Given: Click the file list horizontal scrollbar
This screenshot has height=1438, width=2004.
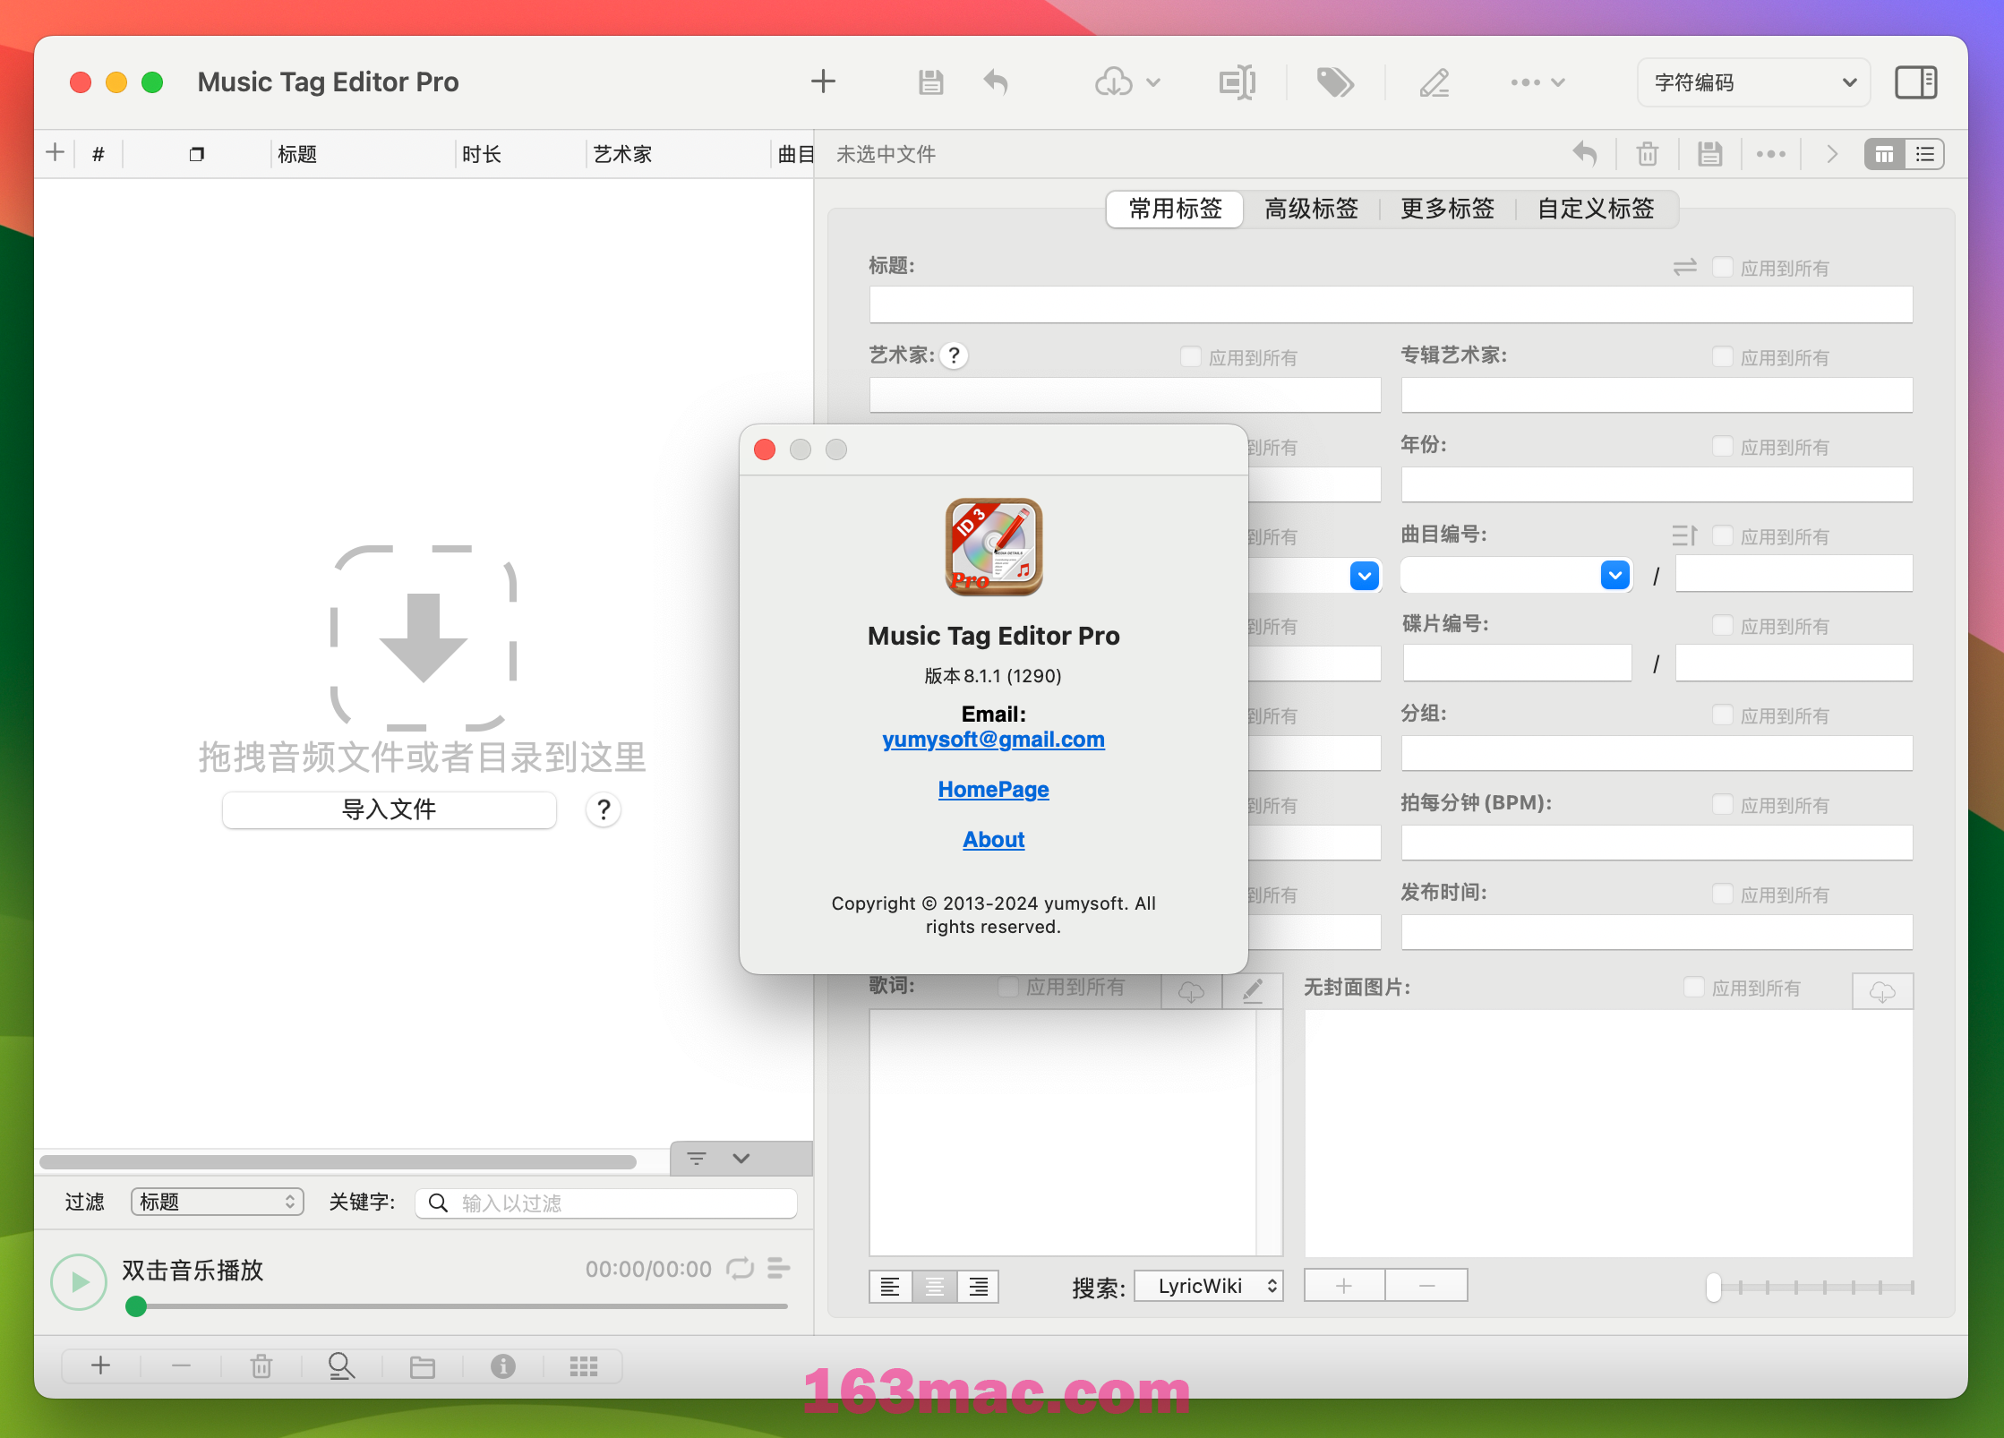Looking at the screenshot, I should [x=338, y=1161].
